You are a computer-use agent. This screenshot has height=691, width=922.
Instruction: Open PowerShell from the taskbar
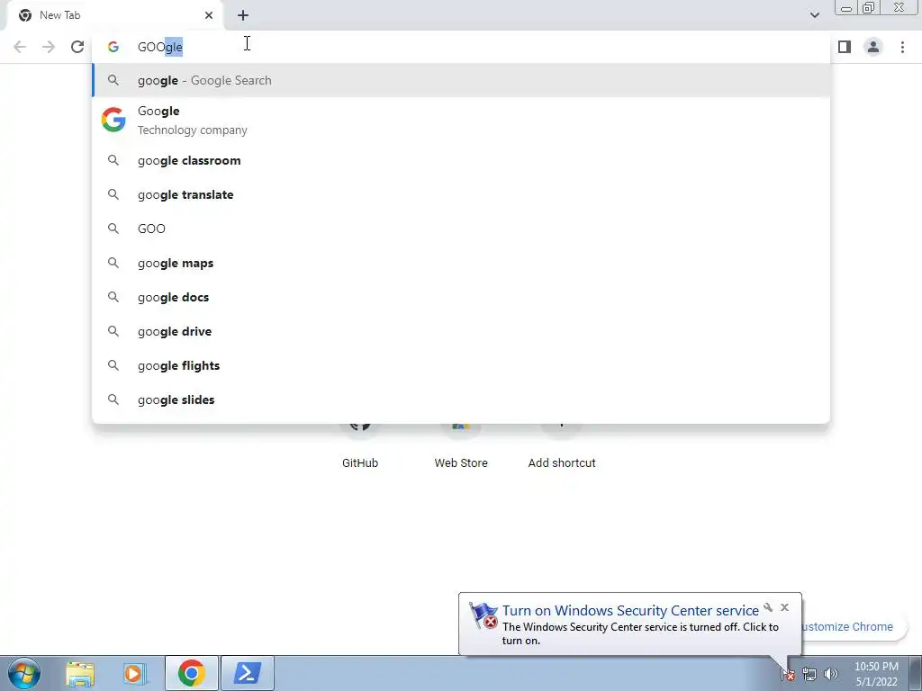pyautogui.click(x=248, y=673)
